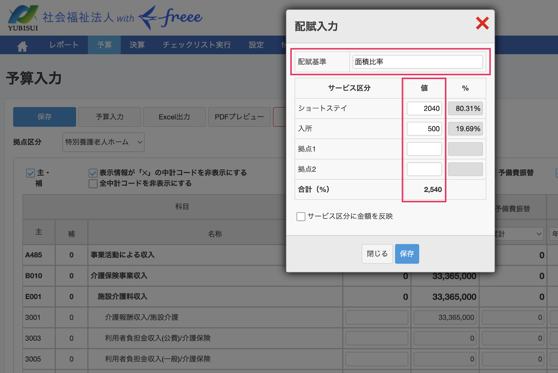Click the 予算入力 button

click(110, 117)
